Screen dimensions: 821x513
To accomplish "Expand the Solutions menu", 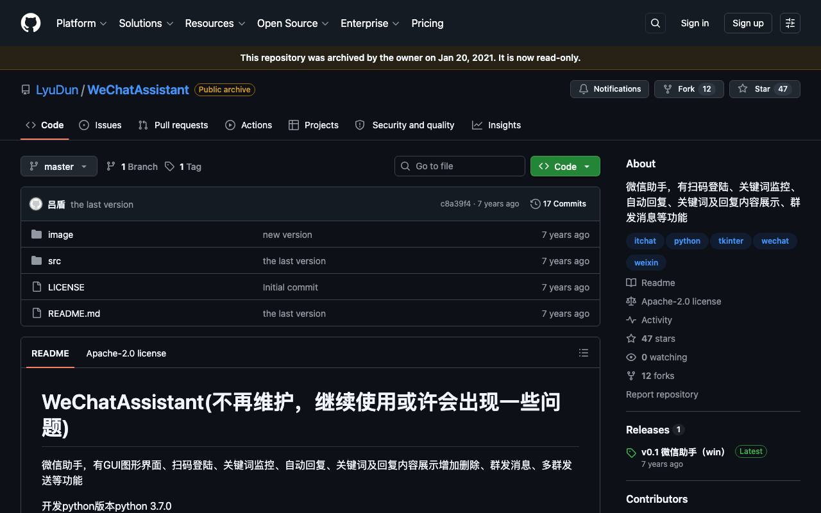I will pos(146,23).
